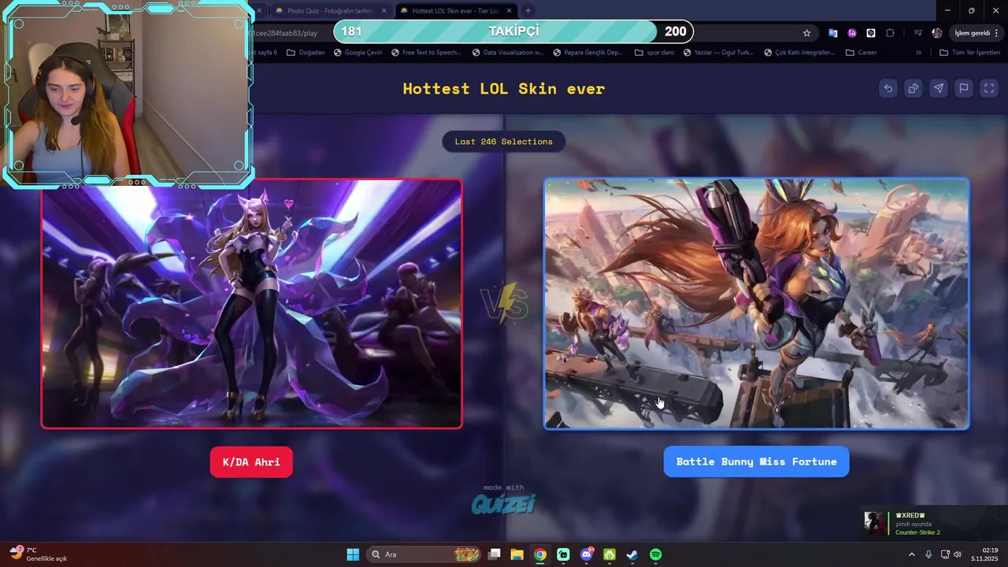This screenshot has width=1008, height=567.
Task: Click the İşlem gerekli button
Action: 976,33
